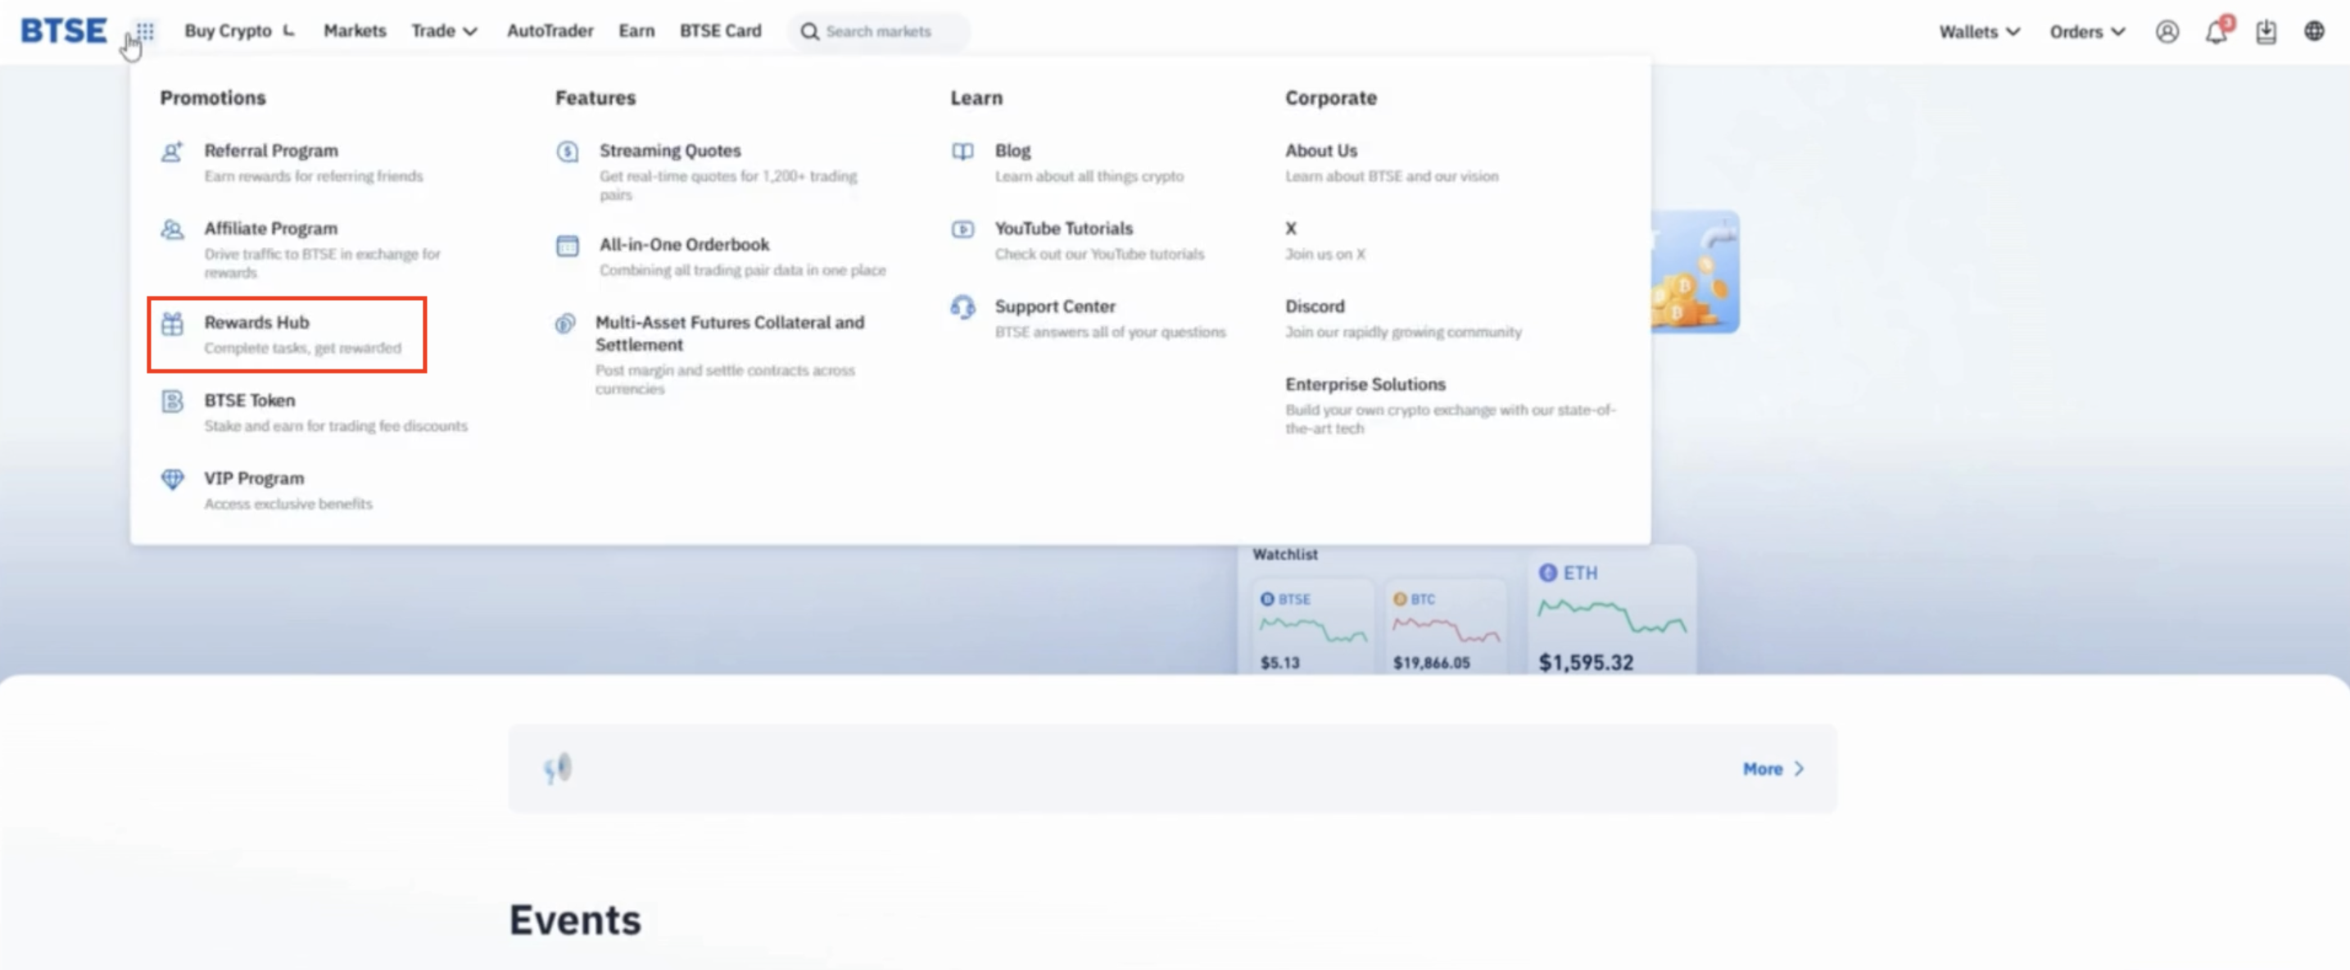Click the user account profile icon

point(2167,32)
